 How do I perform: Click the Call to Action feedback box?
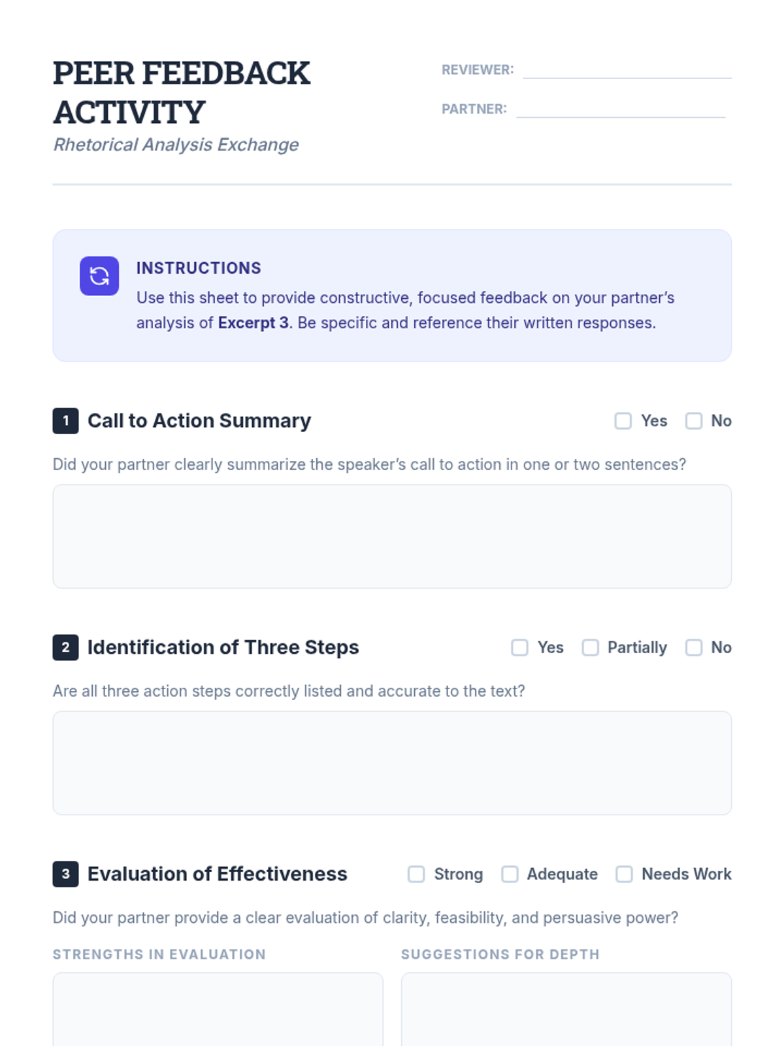[x=392, y=536]
